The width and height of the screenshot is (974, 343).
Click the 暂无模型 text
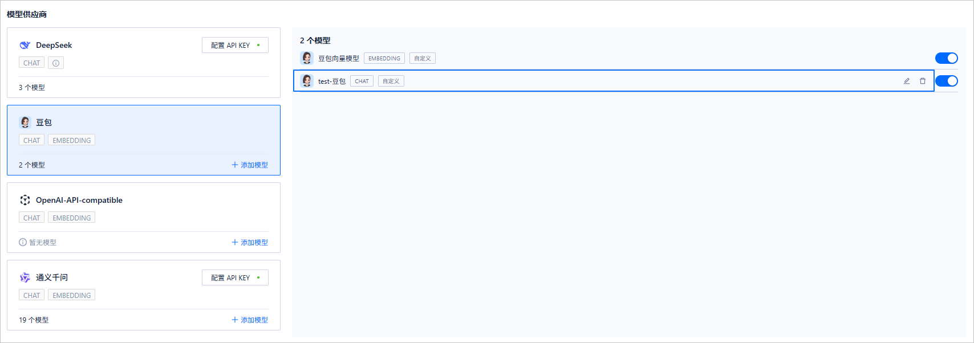point(43,242)
